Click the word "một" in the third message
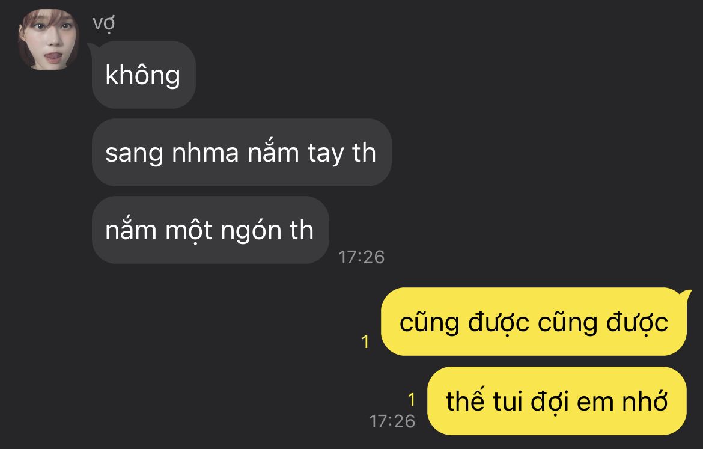The image size is (703, 449). [x=188, y=231]
